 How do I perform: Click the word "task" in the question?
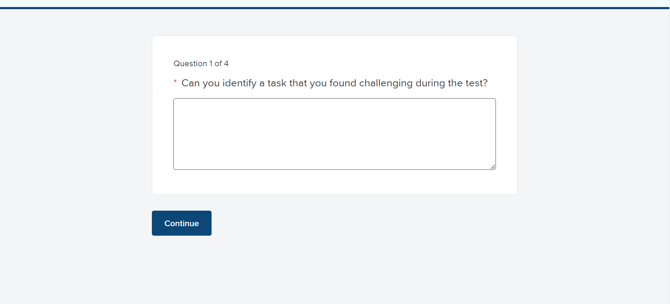click(277, 83)
